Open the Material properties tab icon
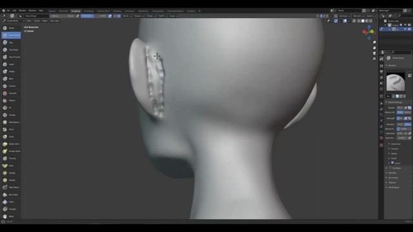 pyautogui.click(x=381, y=138)
